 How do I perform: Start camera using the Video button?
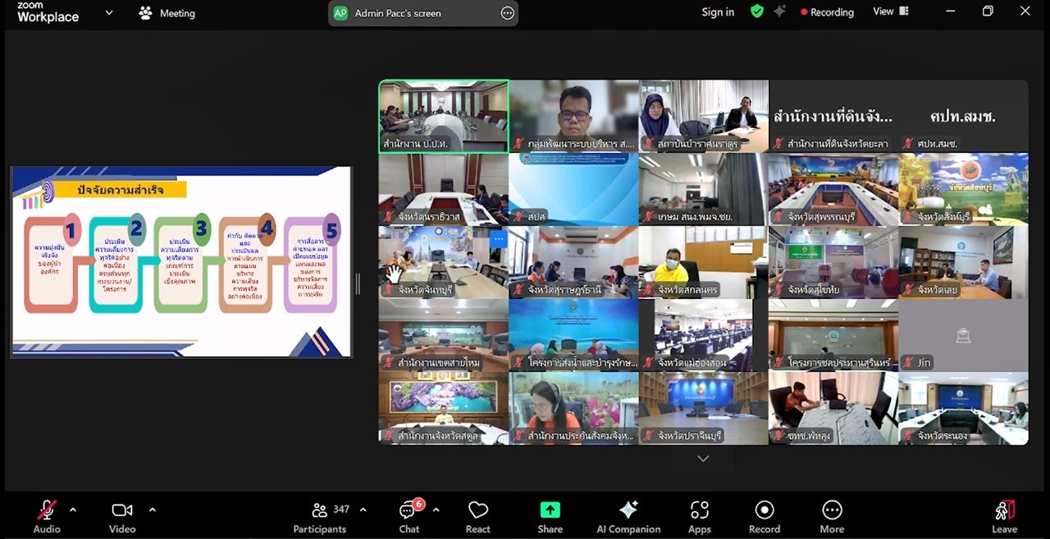coord(122,517)
